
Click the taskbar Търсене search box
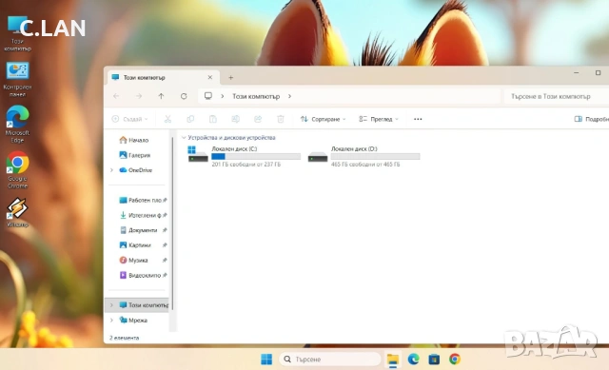(330, 360)
